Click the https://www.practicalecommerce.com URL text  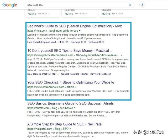tap(73, 55)
